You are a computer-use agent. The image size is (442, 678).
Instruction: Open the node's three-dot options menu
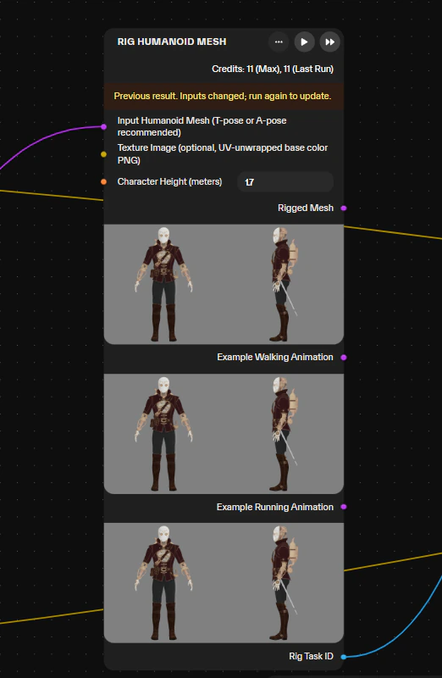279,42
